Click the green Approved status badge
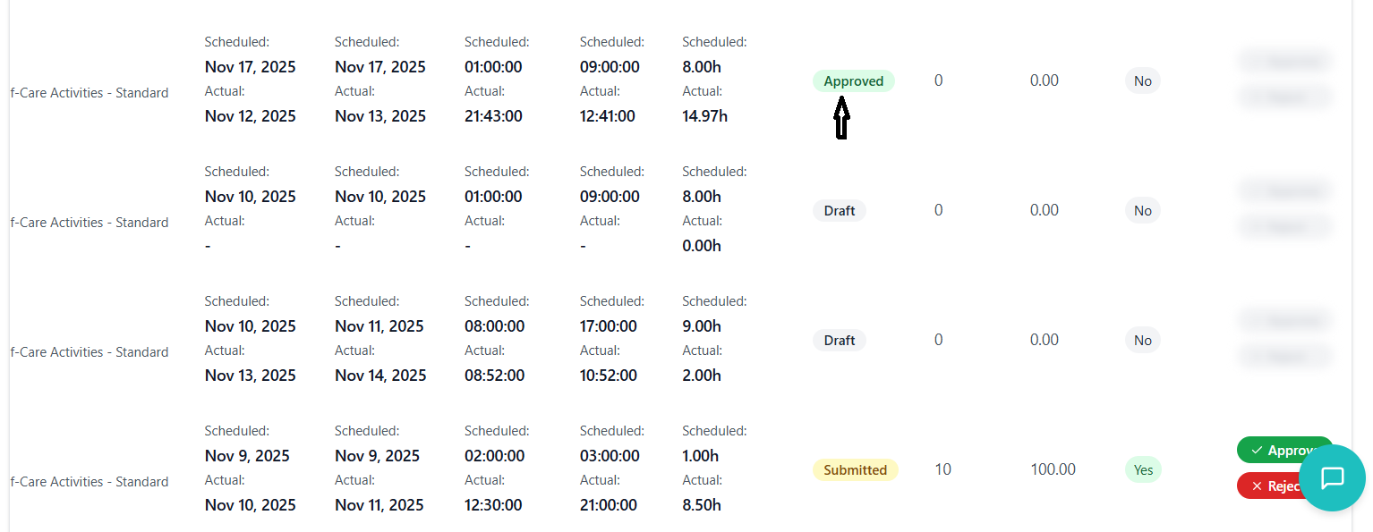Screen dimensions: 1373x532 click(x=853, y=81)
